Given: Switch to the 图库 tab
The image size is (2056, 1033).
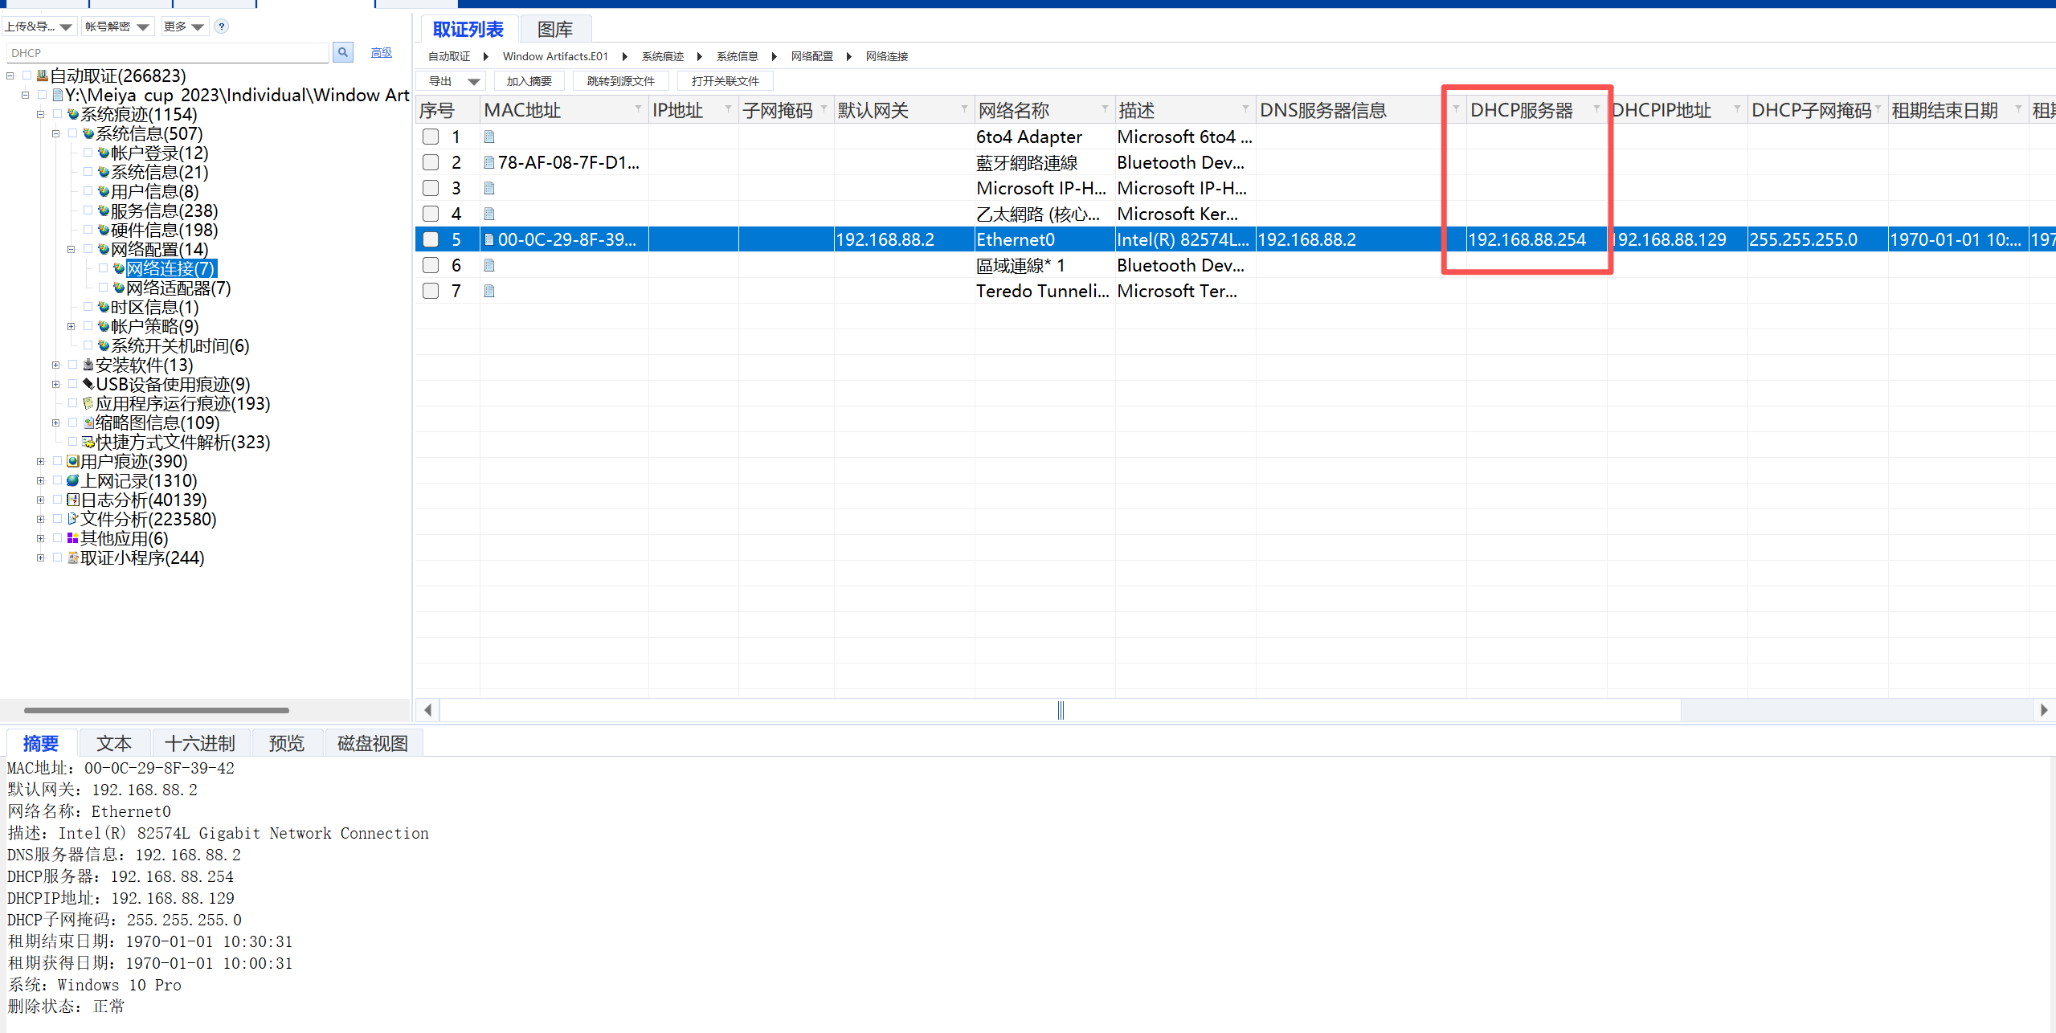Looking at the screenshot, I should point(555,30).
